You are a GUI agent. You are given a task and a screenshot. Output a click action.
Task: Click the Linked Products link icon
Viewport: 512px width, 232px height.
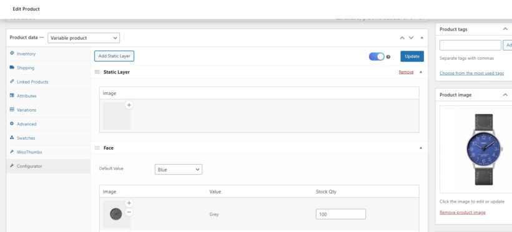pos(12,81)
